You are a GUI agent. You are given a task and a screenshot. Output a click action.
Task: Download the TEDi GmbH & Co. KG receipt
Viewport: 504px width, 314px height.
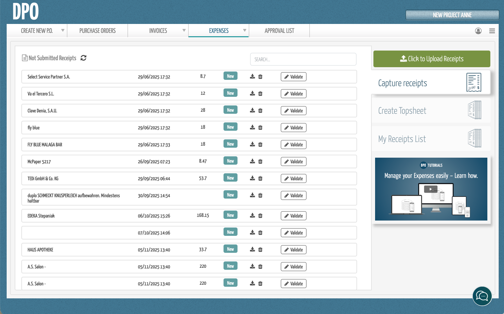point(252,178)
